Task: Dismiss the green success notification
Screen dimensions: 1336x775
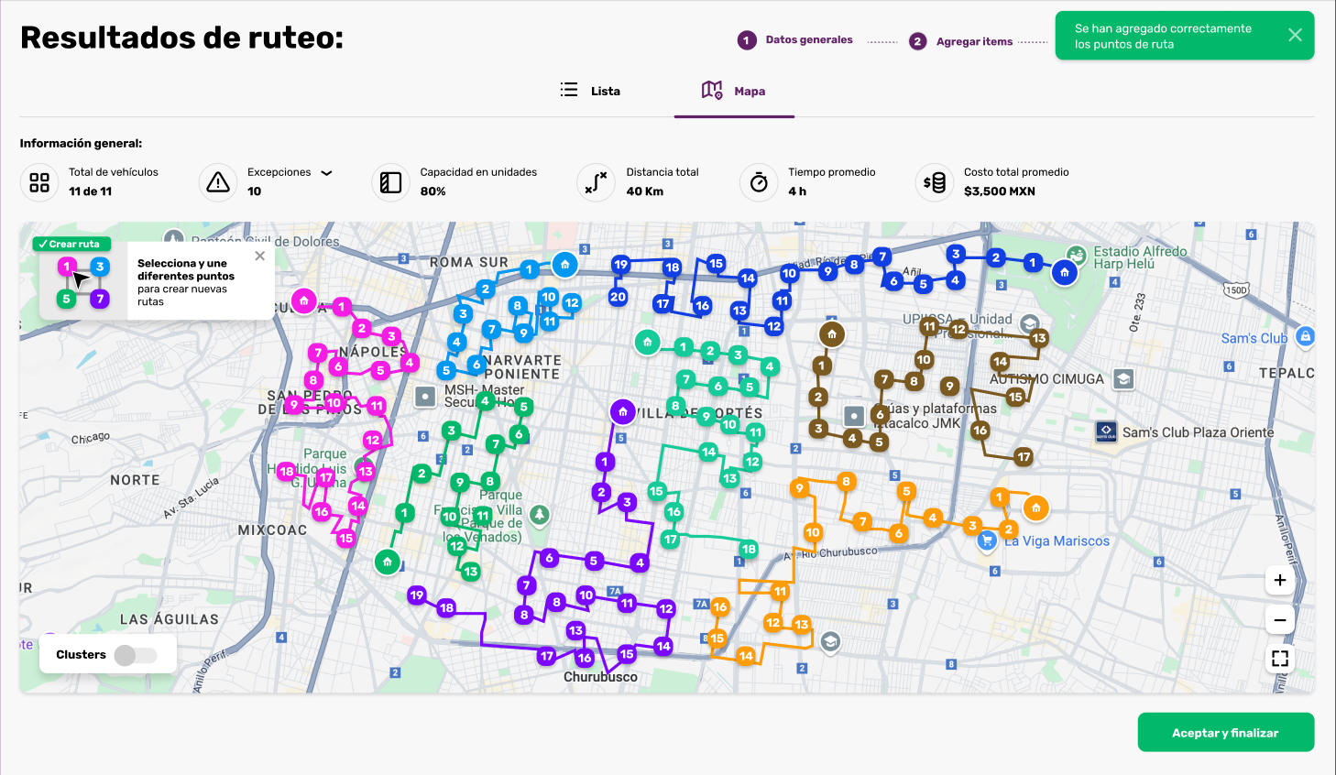Action: [x=1295, y=35]
